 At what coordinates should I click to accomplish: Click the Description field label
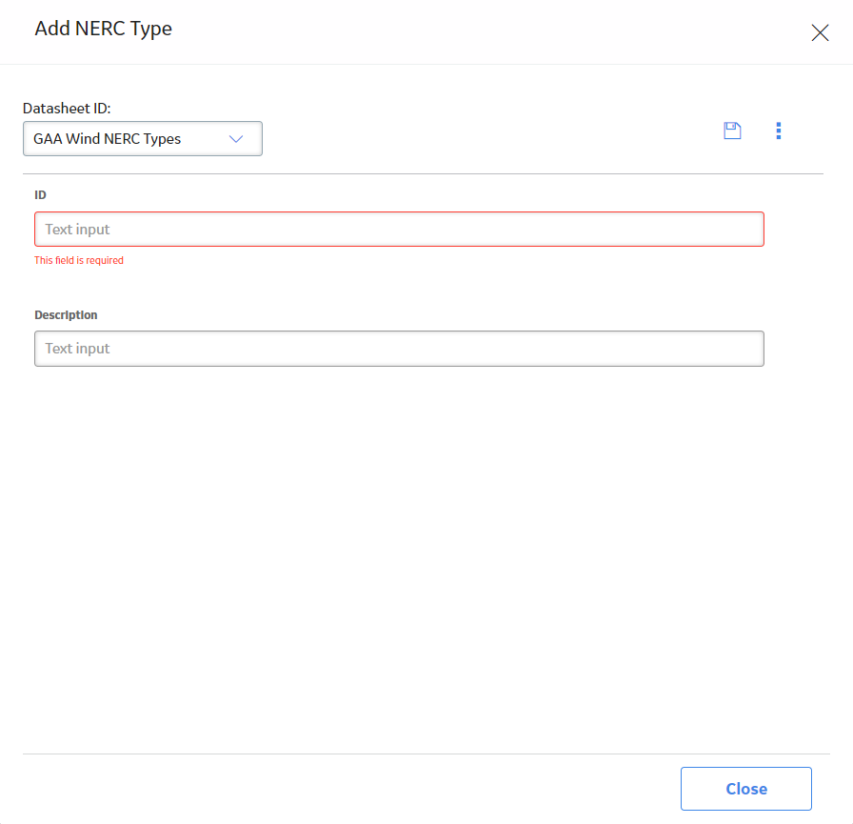click(x=66, y=315)
